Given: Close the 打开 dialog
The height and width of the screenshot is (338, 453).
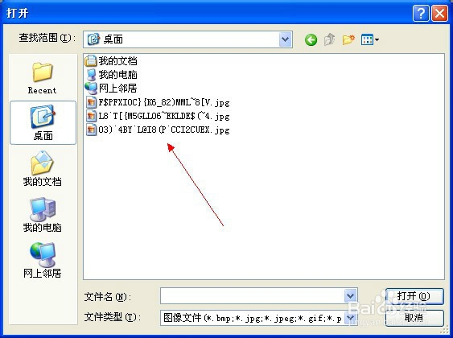Looking at the screenshot, I should 439,14.
